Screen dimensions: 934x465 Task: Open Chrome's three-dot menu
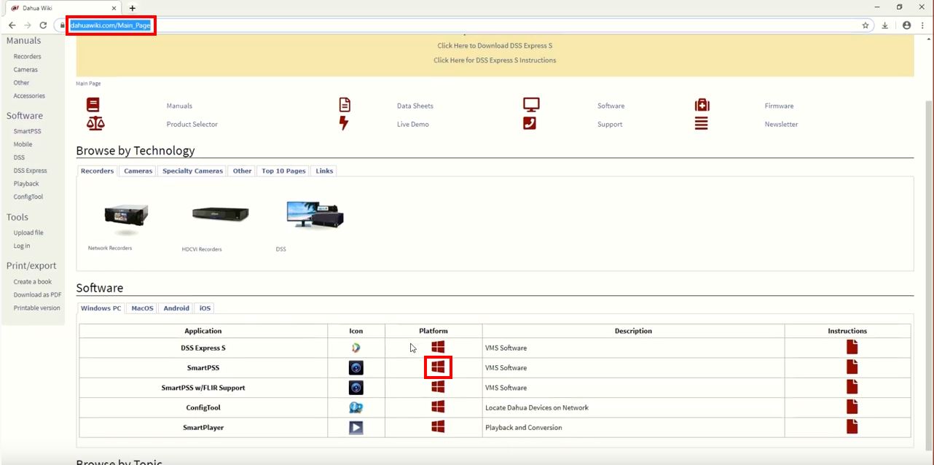tap(923, 25)
